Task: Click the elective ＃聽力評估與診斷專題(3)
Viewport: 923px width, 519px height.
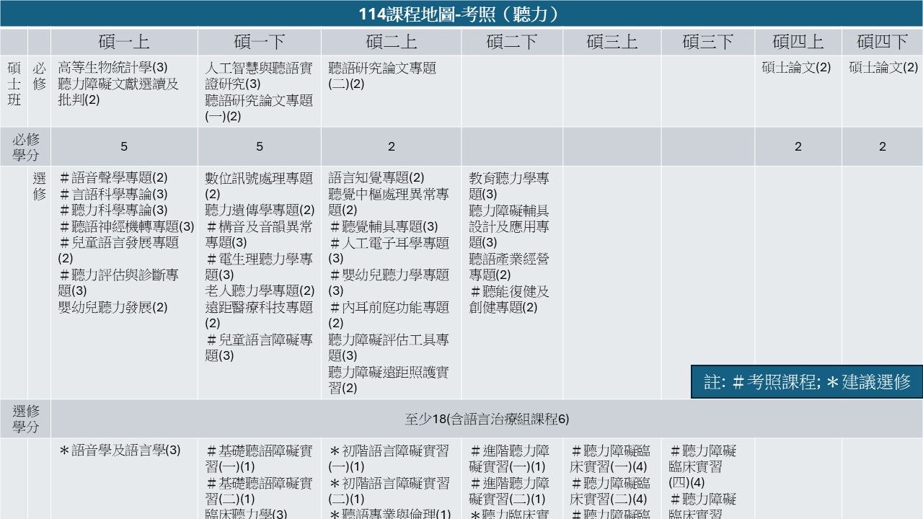Action: click(119, 283)
